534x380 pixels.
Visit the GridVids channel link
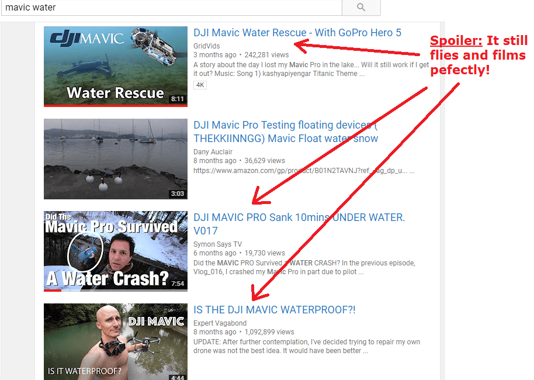[x=207, y=46]
